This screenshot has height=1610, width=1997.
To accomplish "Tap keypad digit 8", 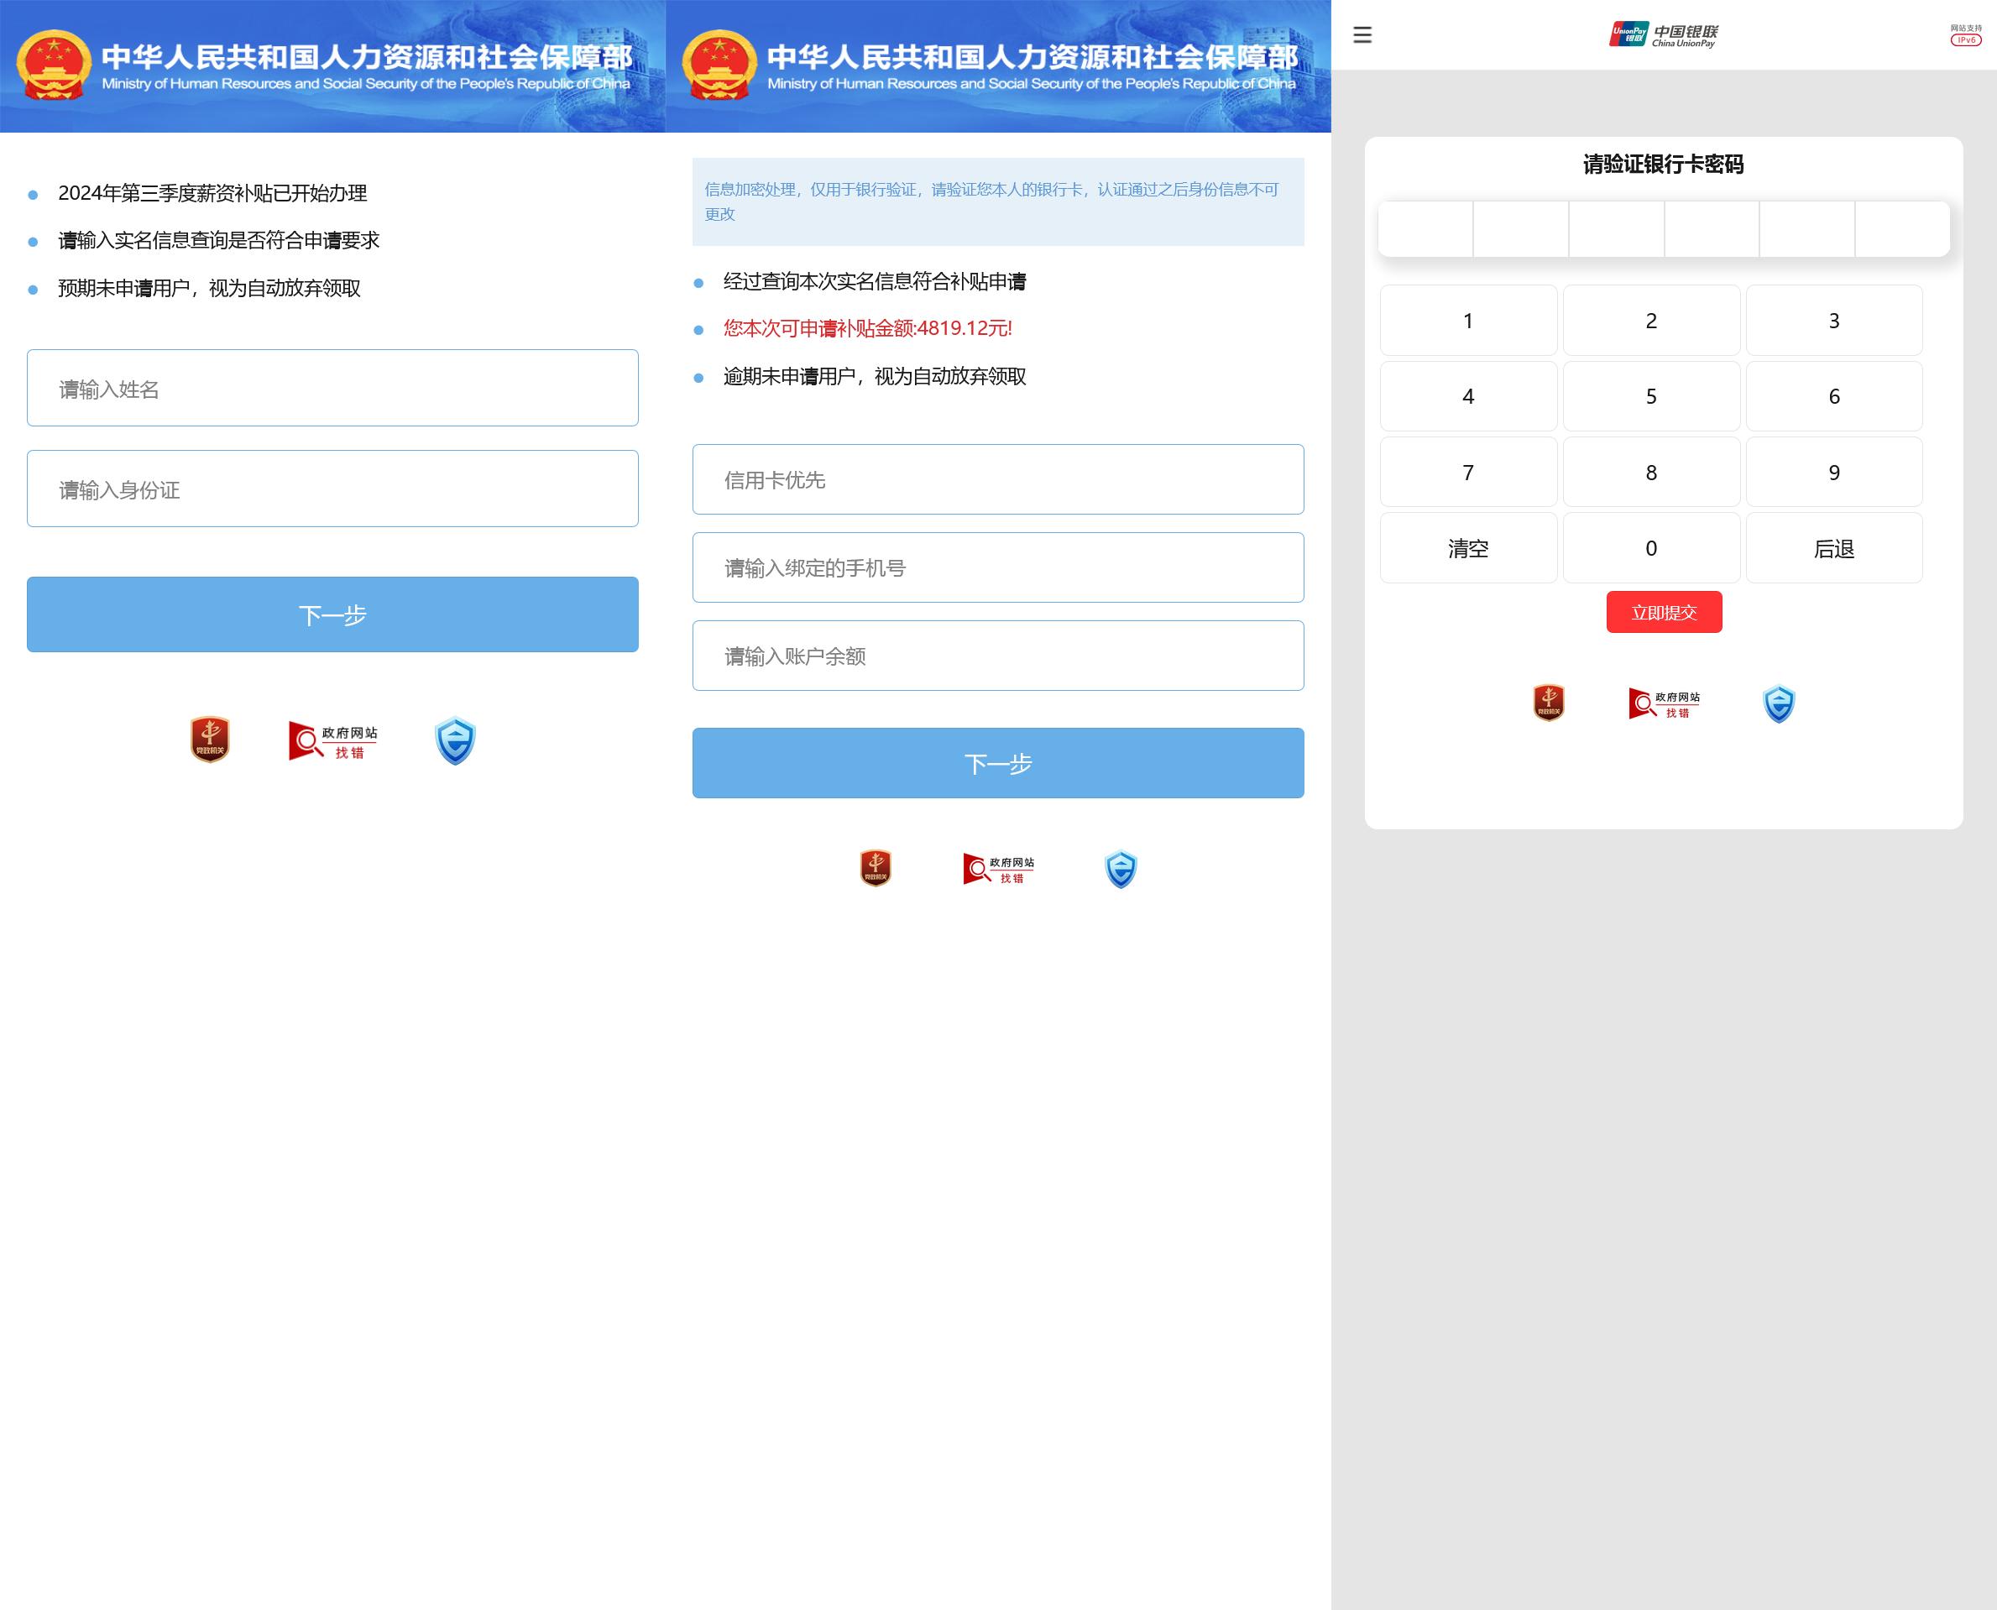I will click(1651, 472).
